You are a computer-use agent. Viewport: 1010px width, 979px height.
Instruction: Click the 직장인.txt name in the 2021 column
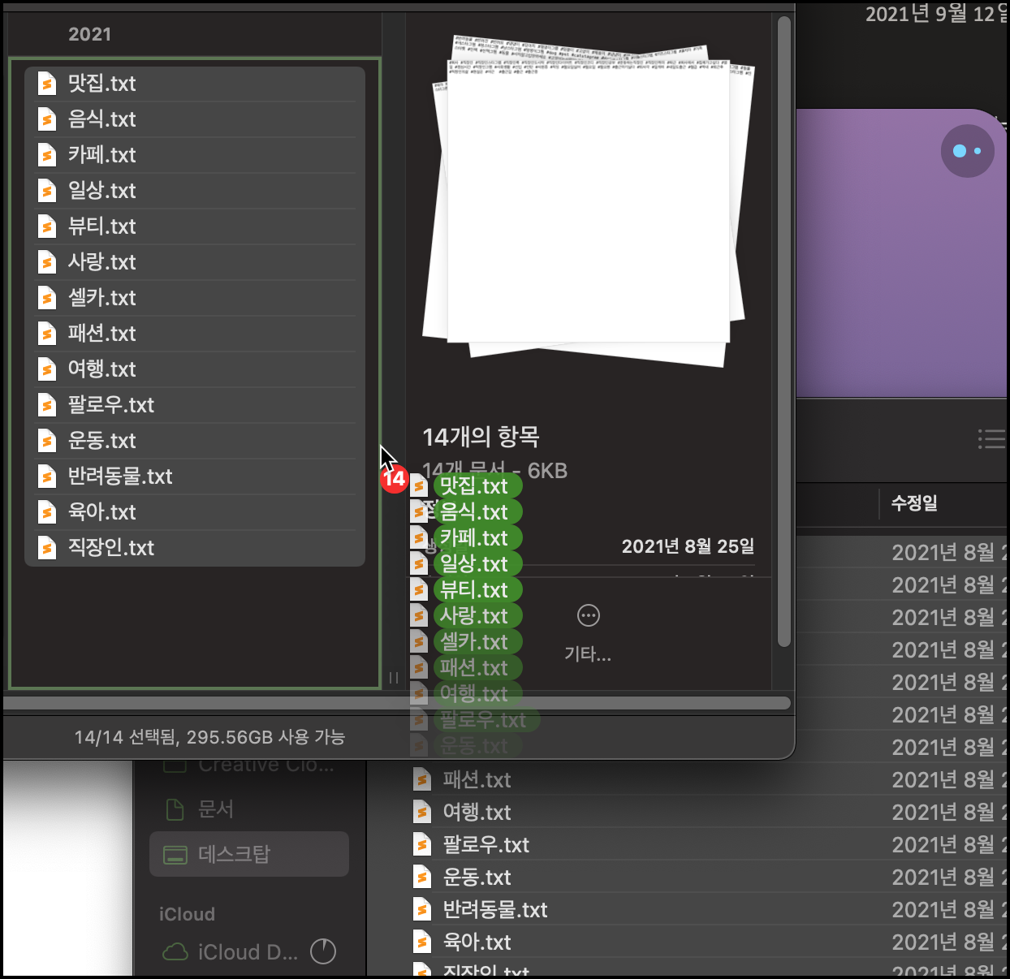pos(110,548)
